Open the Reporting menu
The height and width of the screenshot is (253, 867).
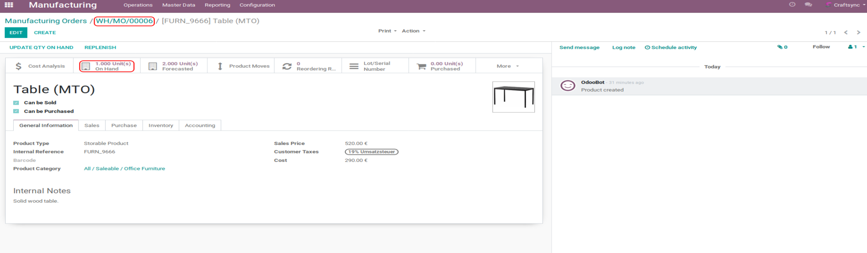click(x=217, y=5)
